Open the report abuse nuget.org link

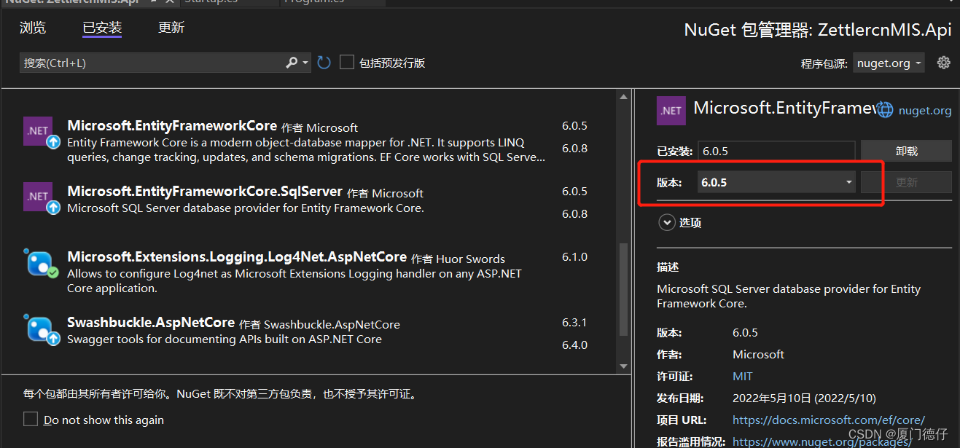click(x=822, y=441)
